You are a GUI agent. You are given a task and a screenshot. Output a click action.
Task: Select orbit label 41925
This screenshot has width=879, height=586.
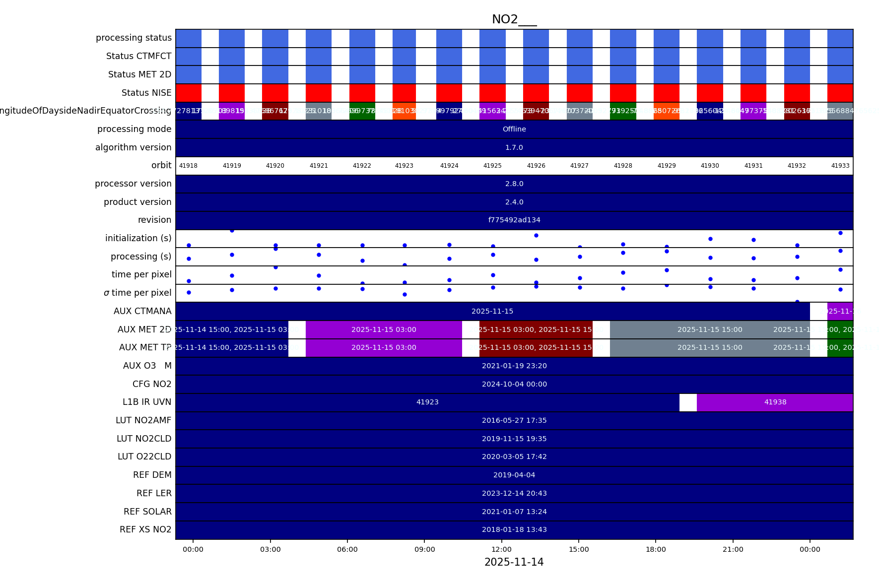[492, 166]
